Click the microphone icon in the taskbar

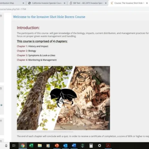pos(6,146)
